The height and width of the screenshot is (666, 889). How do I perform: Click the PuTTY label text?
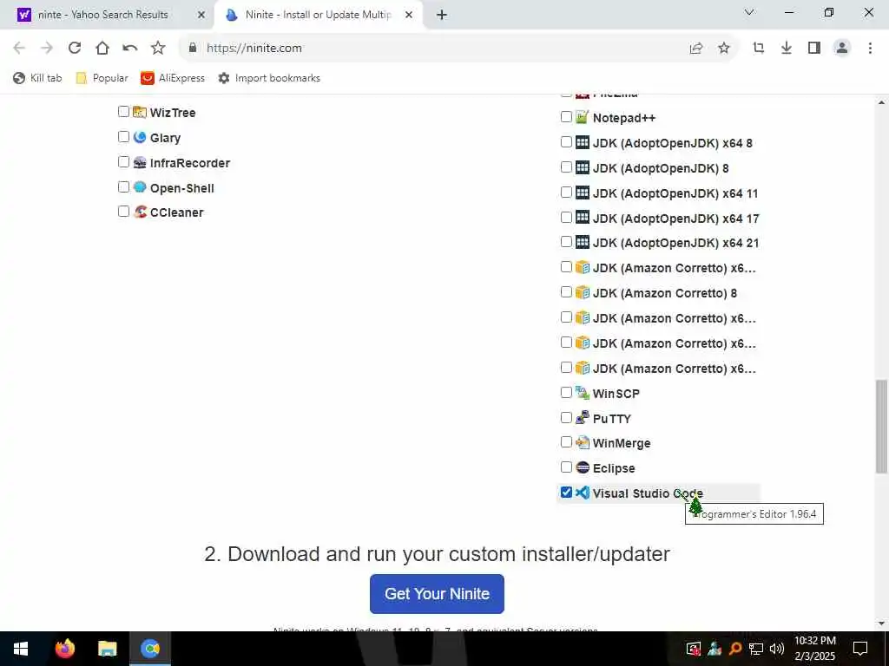pos(612,419)
